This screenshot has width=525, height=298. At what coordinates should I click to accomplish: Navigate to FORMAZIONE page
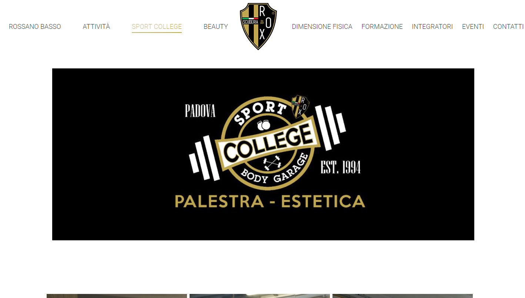[x=382, y=27]
